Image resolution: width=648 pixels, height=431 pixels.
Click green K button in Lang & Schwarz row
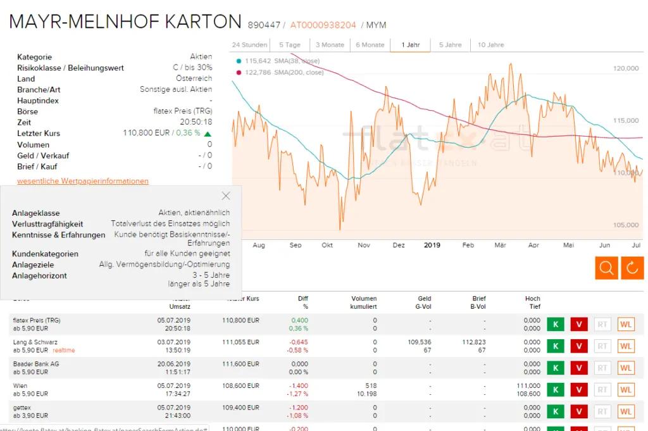(x=556, y=346)
